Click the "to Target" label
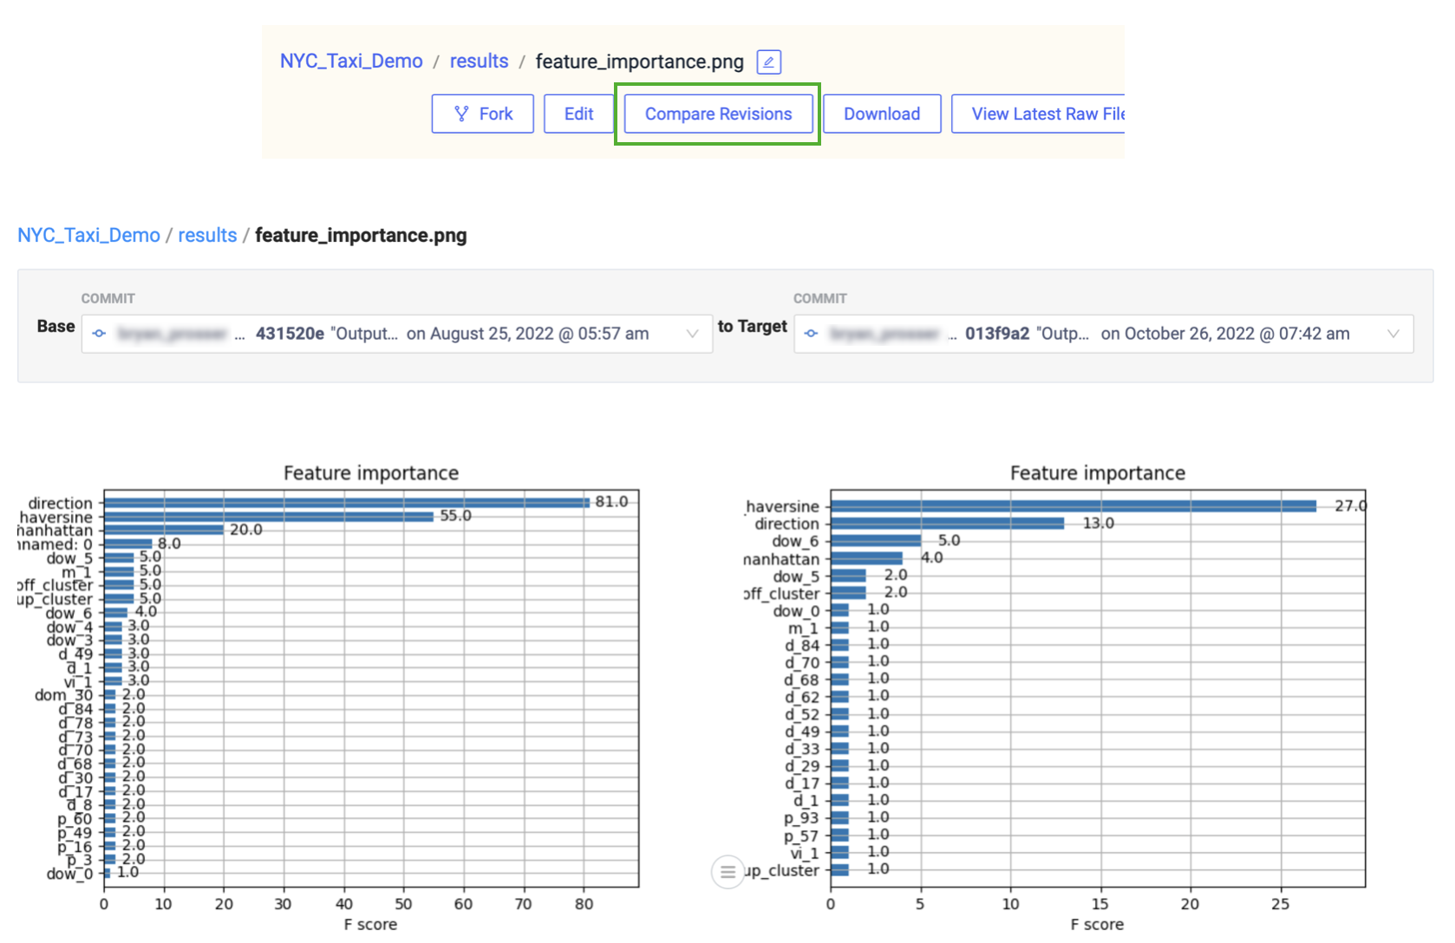1455x943 pixels. 752,326
